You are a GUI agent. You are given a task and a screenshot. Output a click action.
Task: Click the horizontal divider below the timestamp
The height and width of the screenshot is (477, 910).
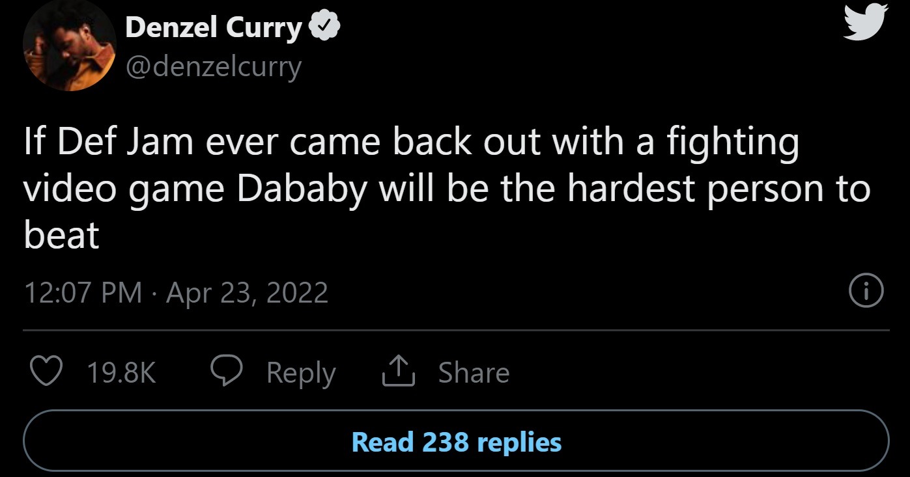pos(456,331)
